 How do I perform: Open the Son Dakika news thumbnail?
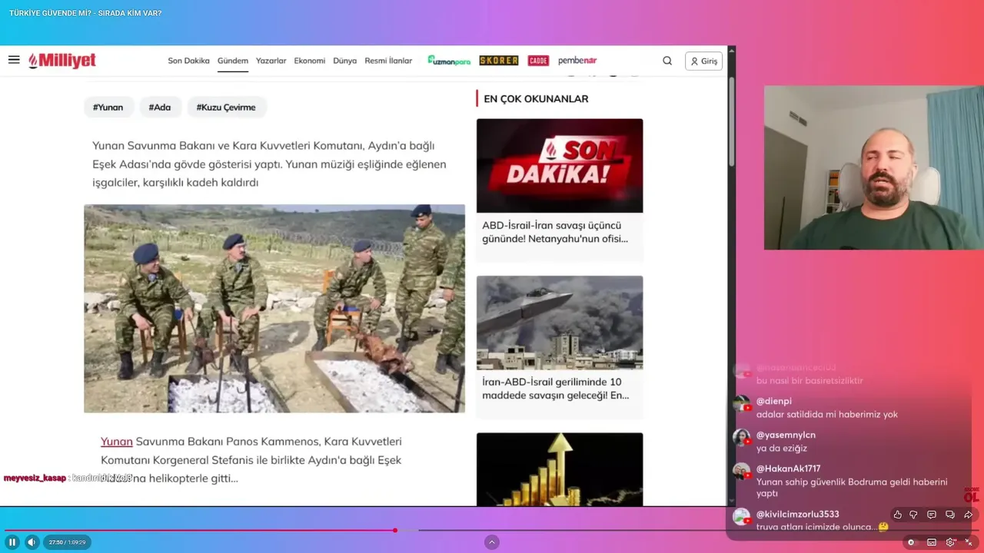[560, 165]
